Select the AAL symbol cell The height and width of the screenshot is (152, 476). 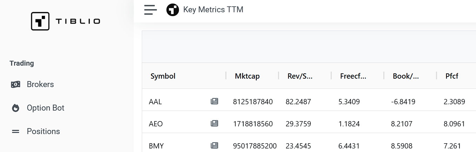point(156,102)
